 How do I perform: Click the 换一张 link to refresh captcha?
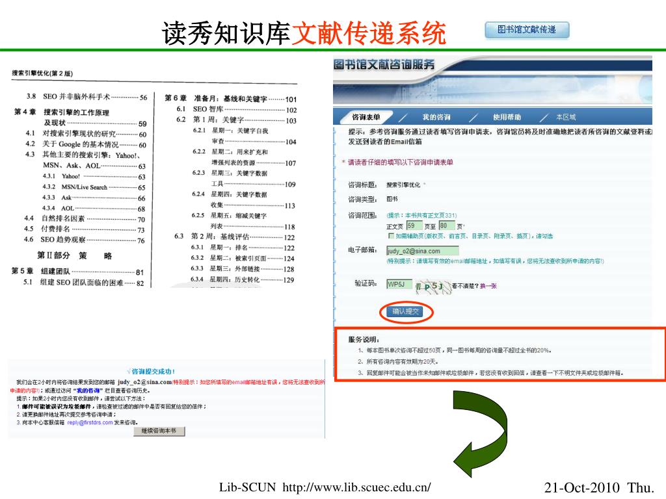[x=488, y=286]
